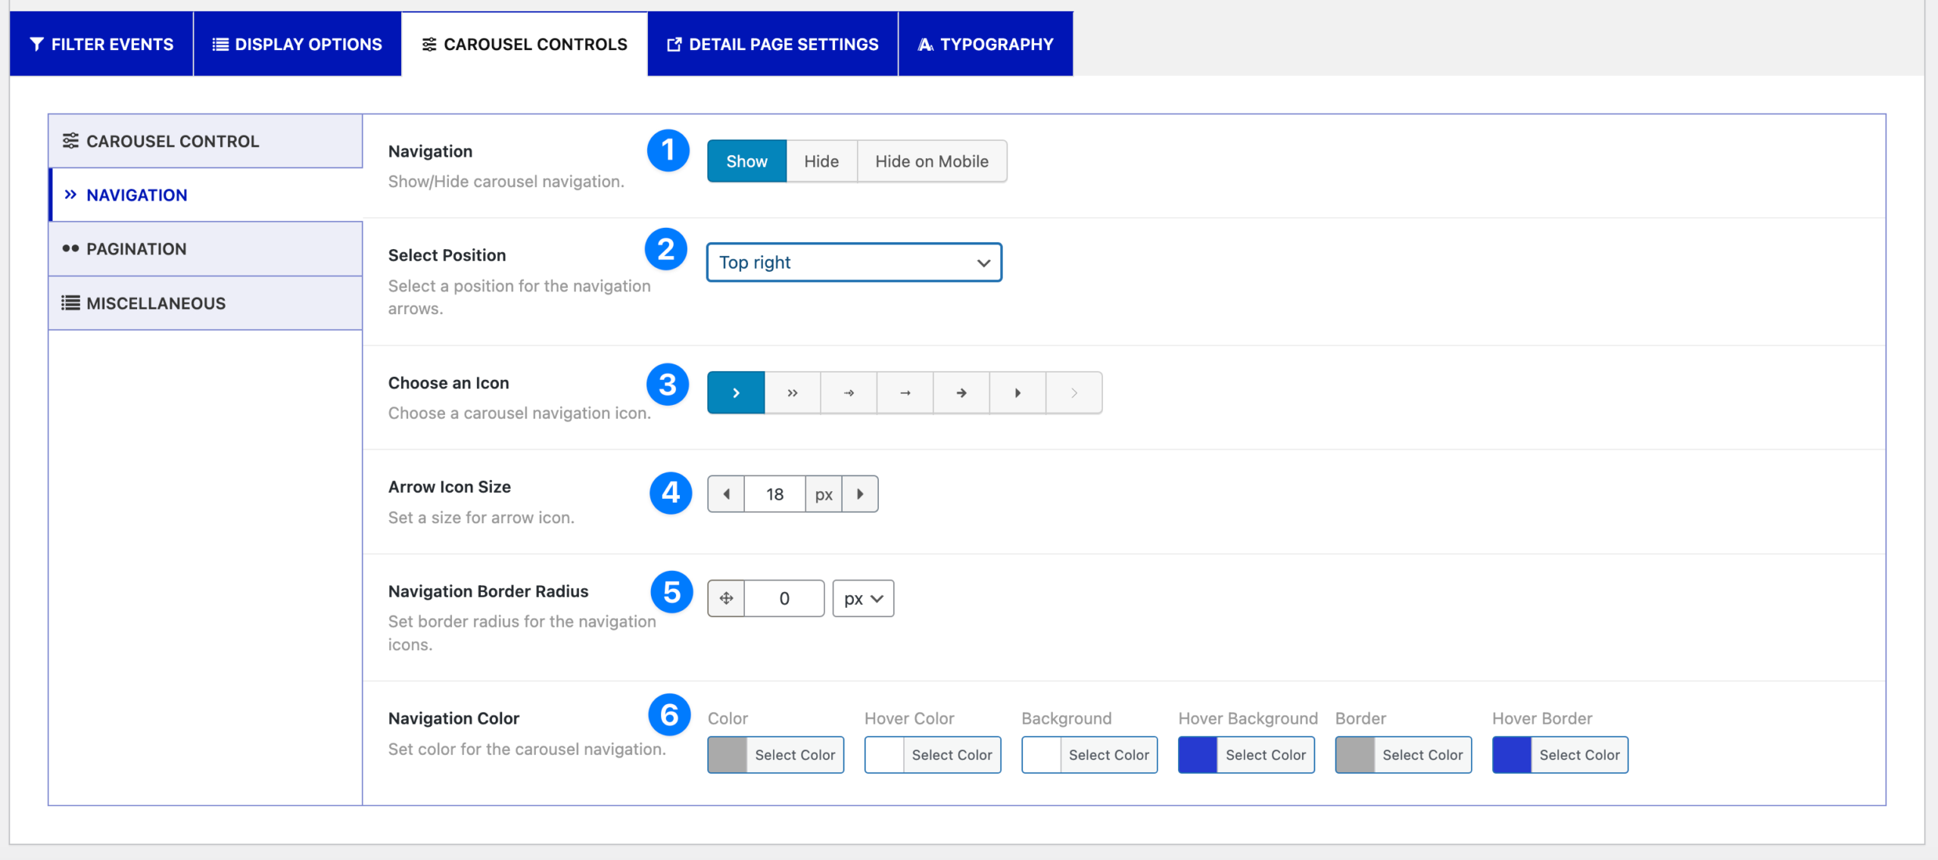
Task: Click Select Color button under Hover Color
Action: (x=952, y=755)
